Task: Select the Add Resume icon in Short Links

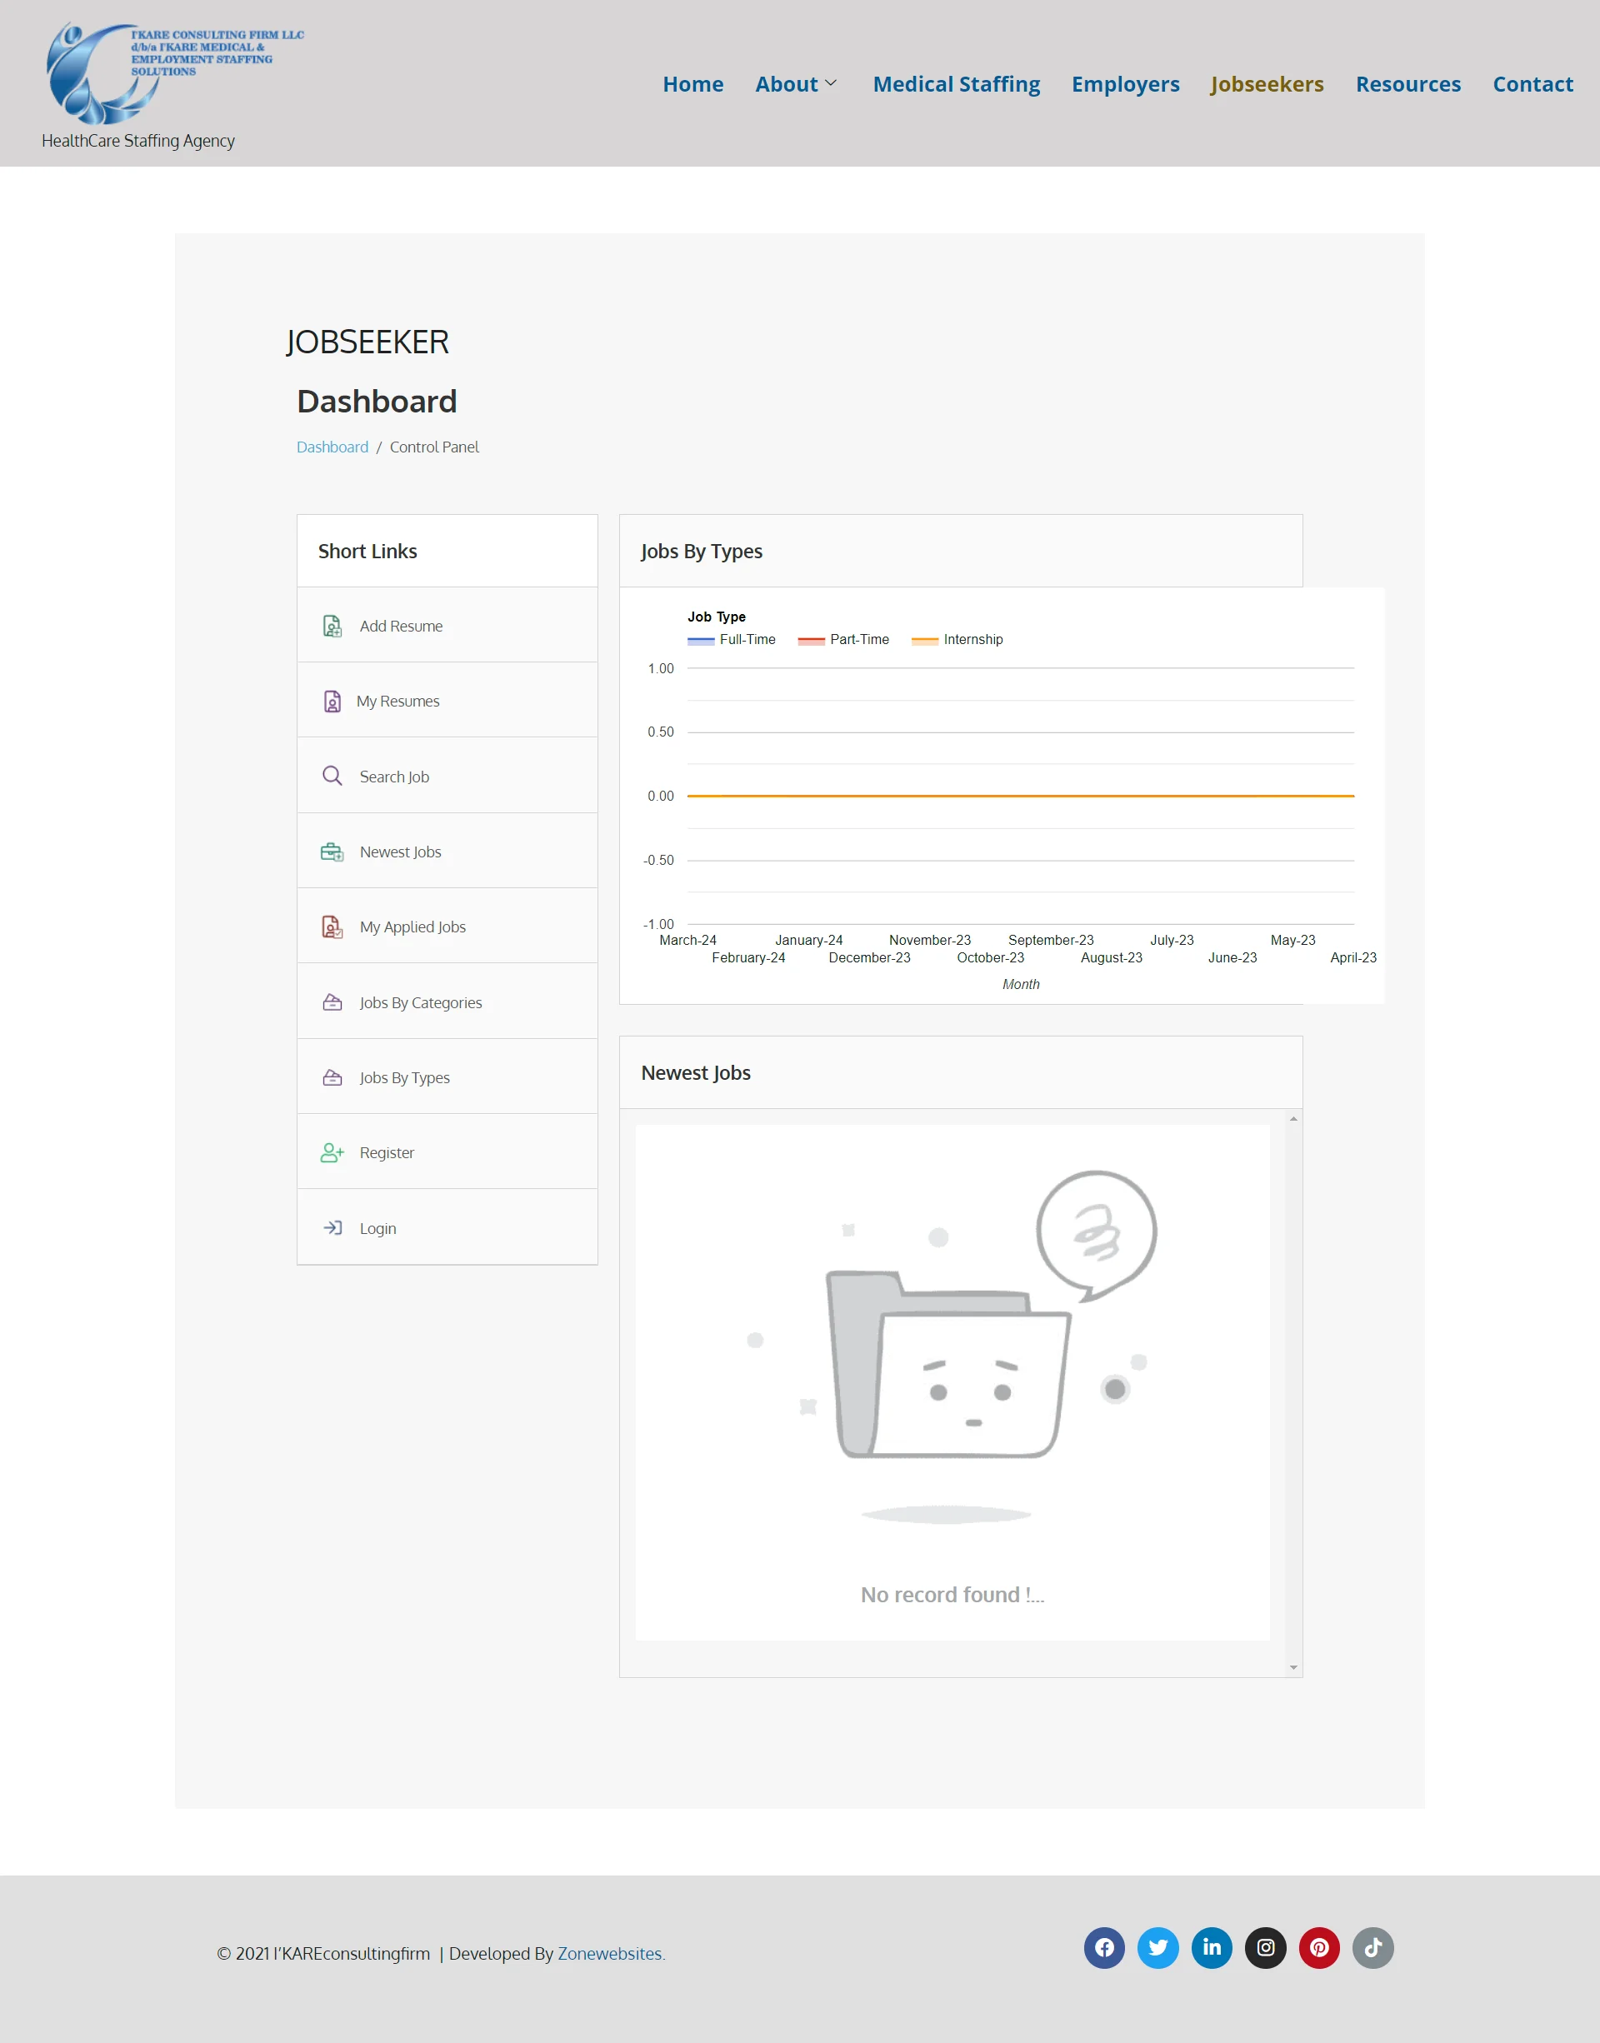Action: [x=332, y=625]
